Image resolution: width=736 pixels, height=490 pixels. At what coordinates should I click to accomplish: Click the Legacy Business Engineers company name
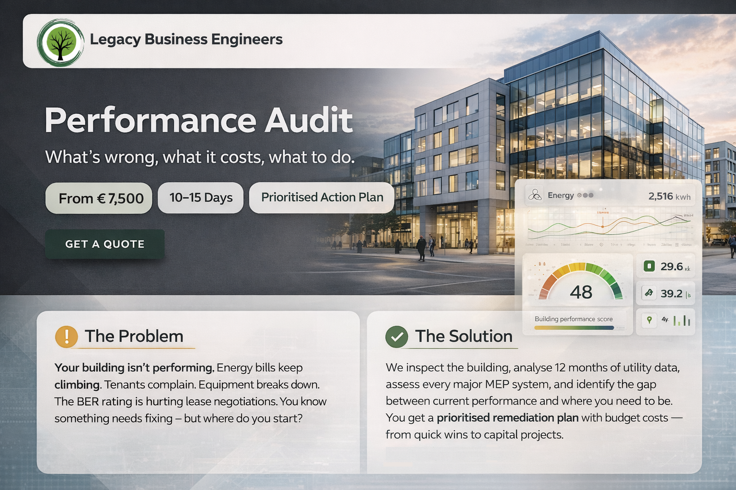coord(186,39)
